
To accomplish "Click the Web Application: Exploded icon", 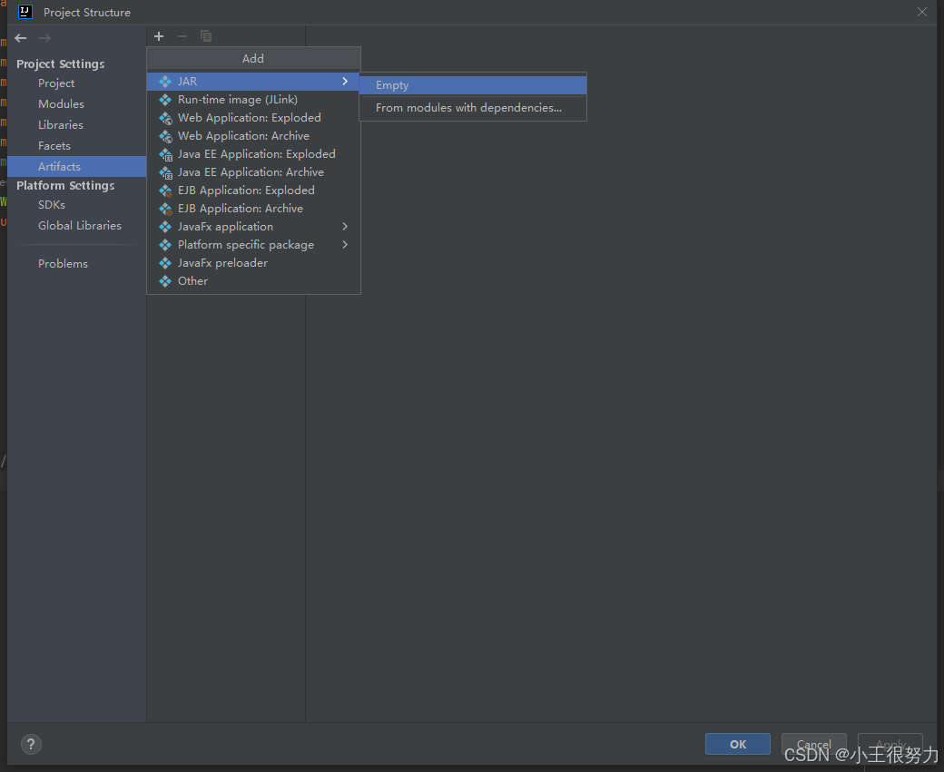I will tap(165, 119).
